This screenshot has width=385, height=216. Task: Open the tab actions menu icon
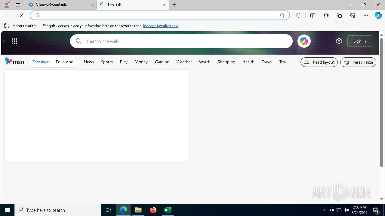coord(18,5)
